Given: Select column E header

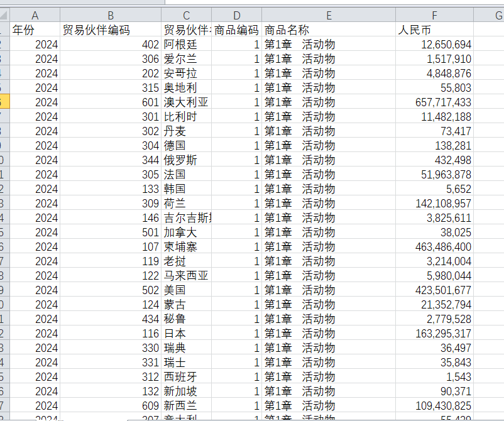Looking at the screenshot, I should (329, 15).
